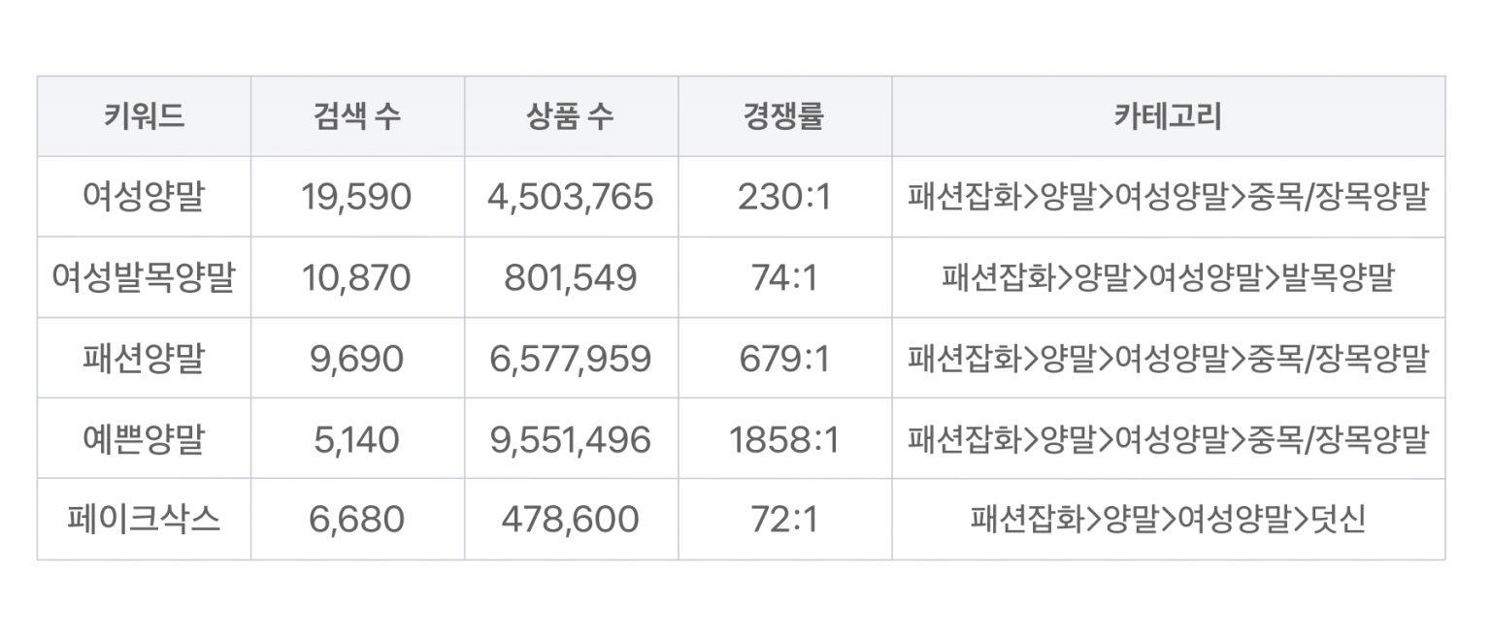1491x636 pixels.
Task: Click search count 19,590
Action: coord(357,197)
